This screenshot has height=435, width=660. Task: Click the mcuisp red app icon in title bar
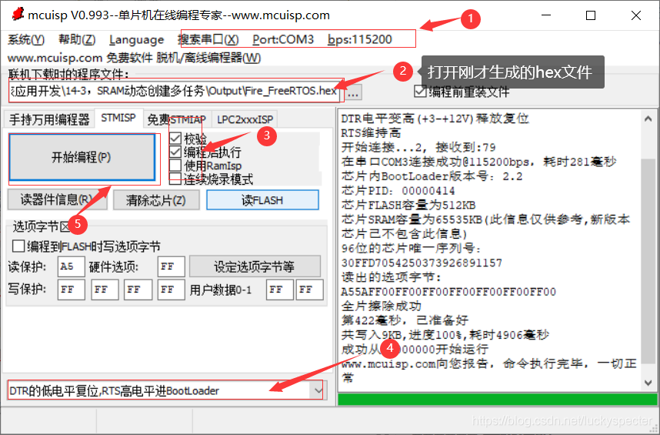[x=18, y=15]
